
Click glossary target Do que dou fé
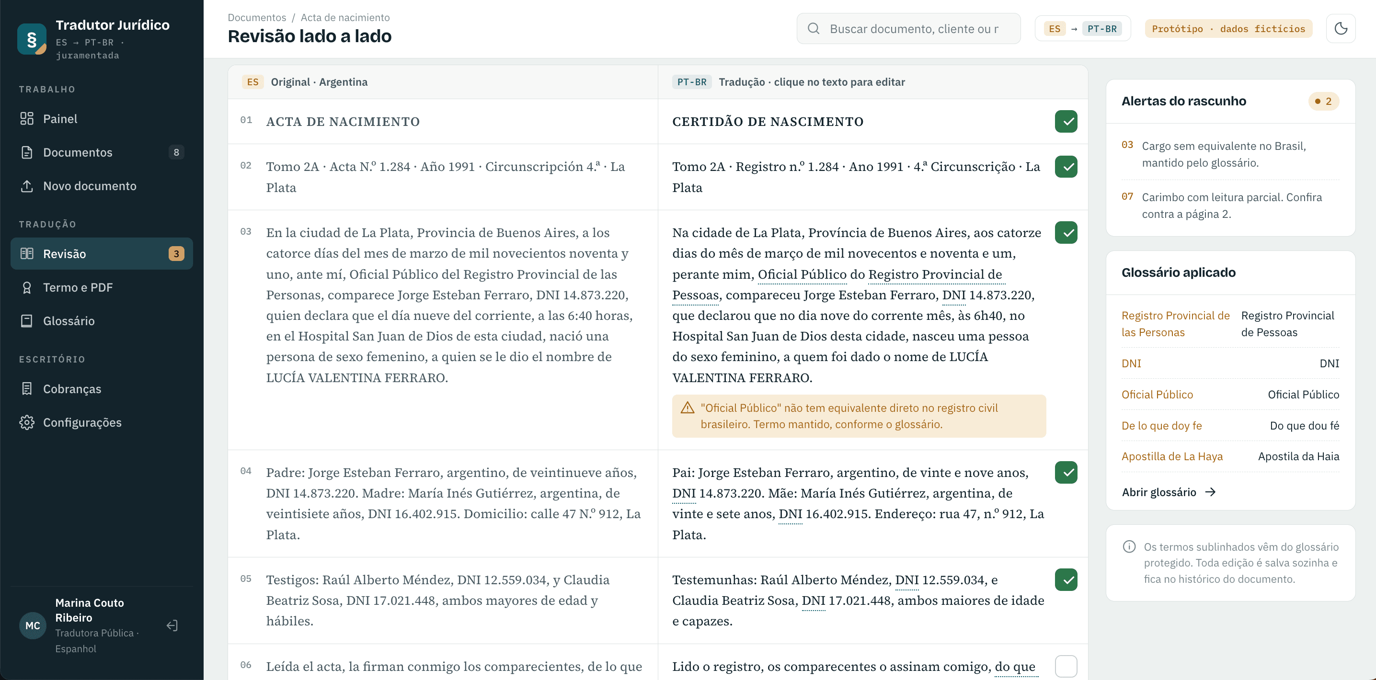1304,425
